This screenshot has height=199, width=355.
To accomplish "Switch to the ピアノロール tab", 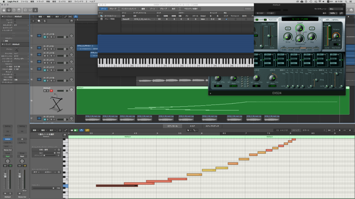I will coord(173,126).
